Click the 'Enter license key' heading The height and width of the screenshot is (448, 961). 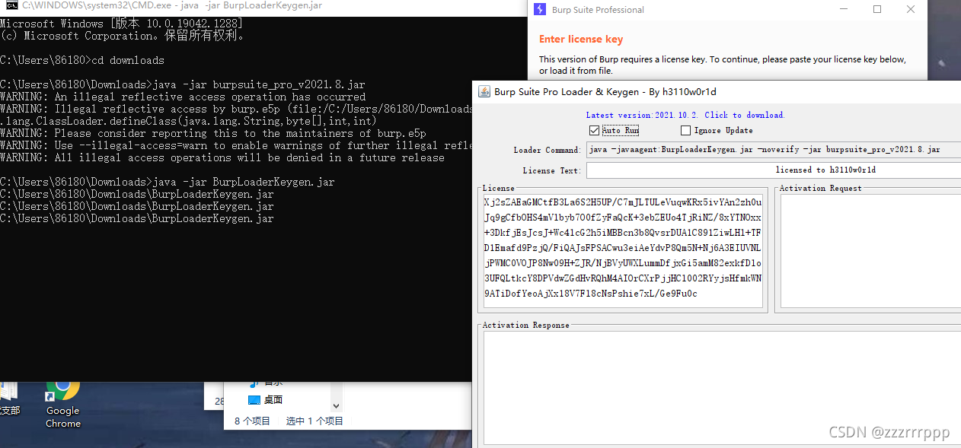point(581,40)
